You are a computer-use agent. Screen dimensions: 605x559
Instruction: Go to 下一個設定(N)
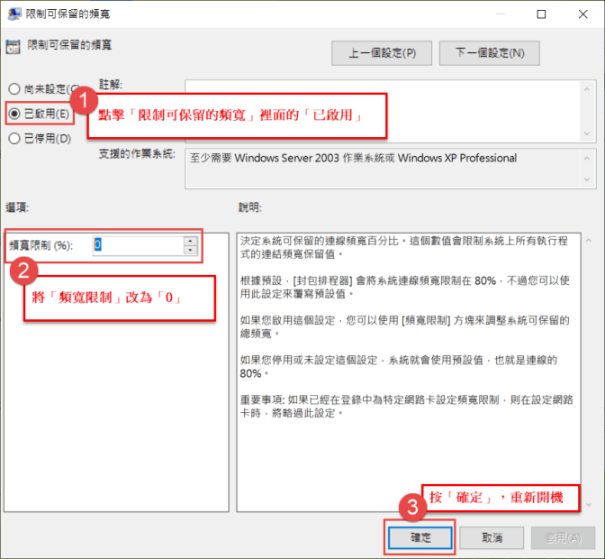(x=489, y=53)
